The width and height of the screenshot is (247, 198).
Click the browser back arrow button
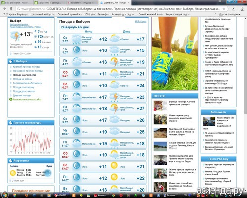pyautogui.click(x=5, y=9)
